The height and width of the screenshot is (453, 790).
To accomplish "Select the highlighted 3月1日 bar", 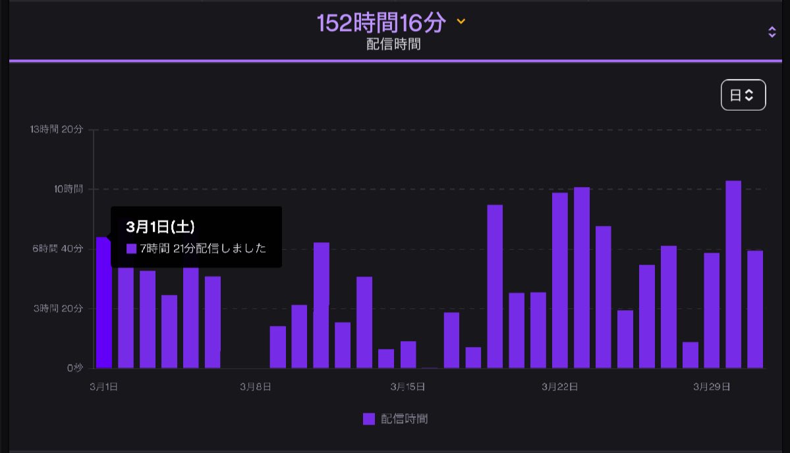I will 104,302.
